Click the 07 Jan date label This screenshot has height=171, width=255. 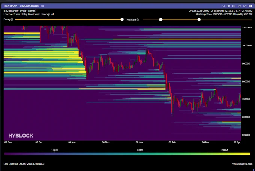[139, 142]
